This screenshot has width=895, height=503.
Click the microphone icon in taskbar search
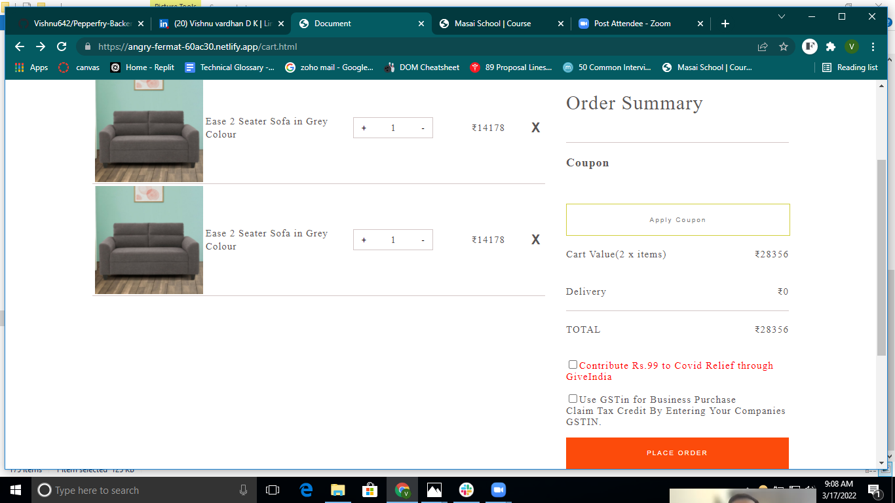click(243, 490)
